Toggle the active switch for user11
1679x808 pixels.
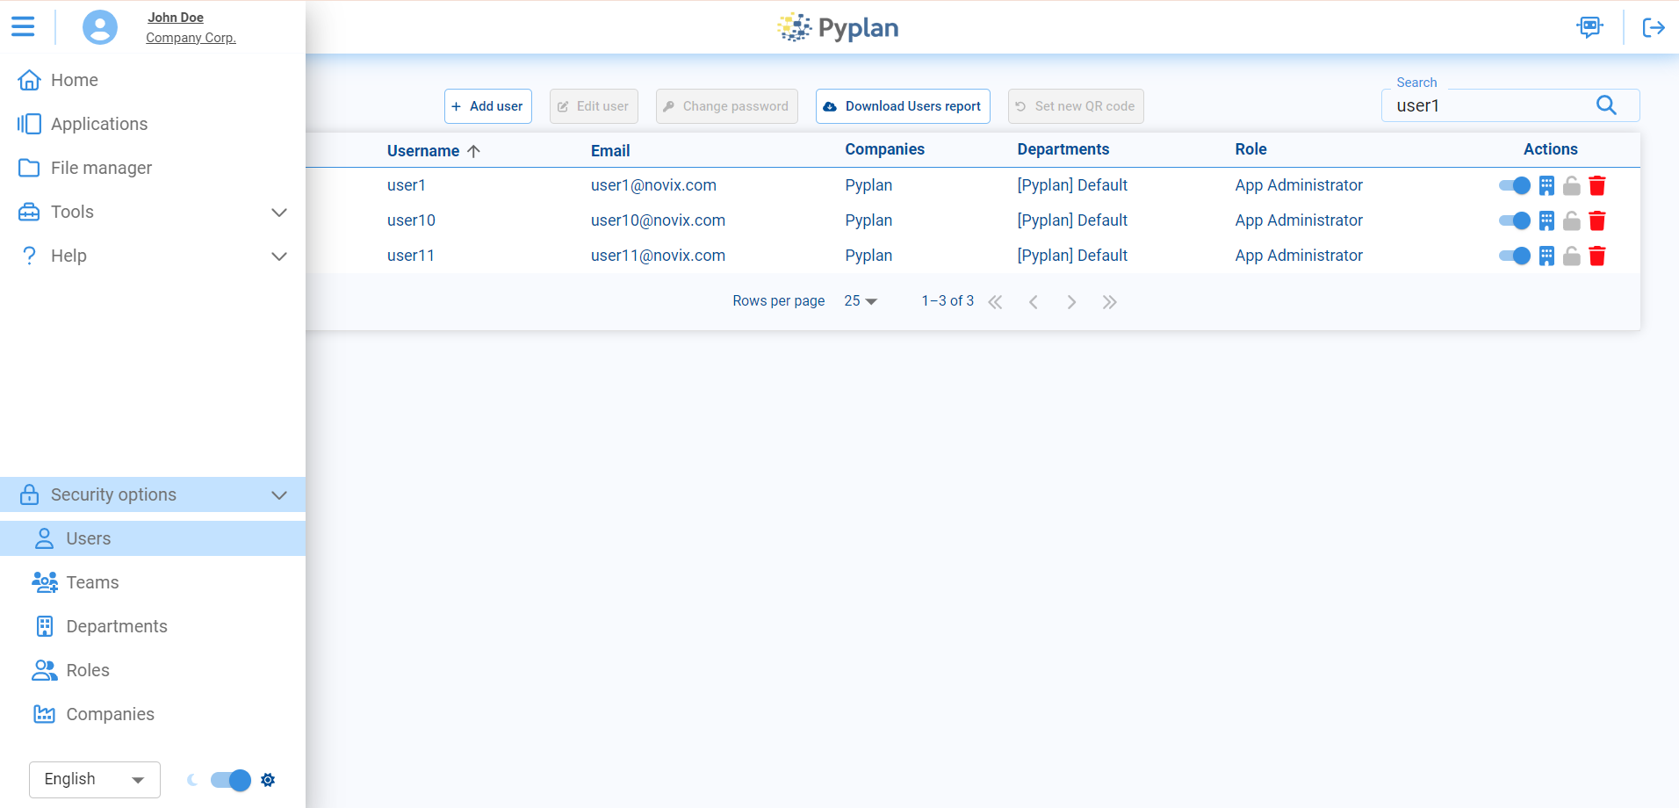(x=1514, y=256)
